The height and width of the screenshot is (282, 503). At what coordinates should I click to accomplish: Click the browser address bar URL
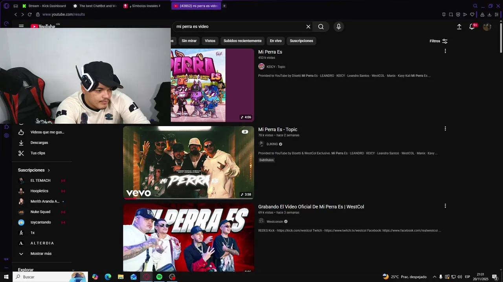[64, 14]
